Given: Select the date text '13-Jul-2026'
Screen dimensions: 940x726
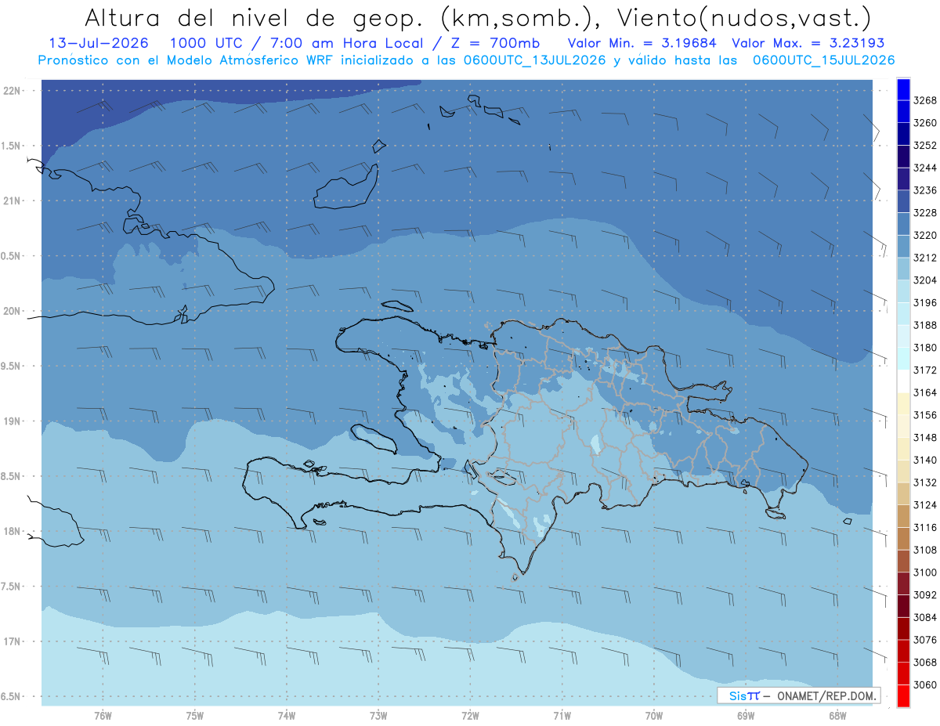Looking at the screenshot, I should (99, 43).
